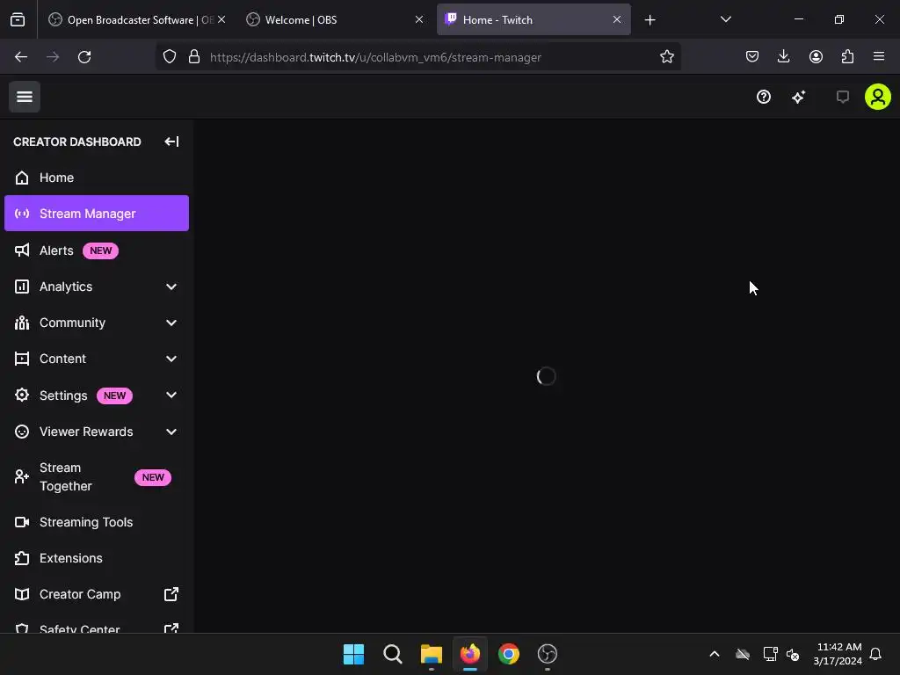Click the Settings gear icon in sidebar

22,395
